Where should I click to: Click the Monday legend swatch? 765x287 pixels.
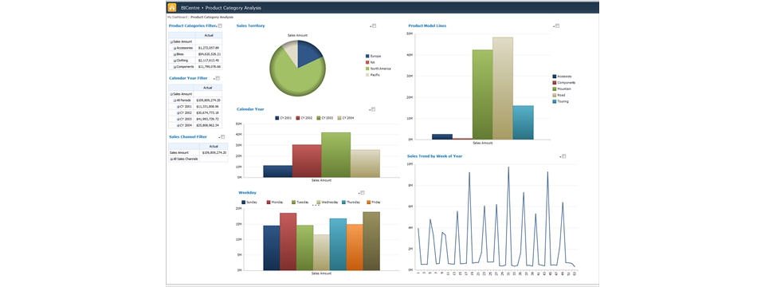[269, 202]
